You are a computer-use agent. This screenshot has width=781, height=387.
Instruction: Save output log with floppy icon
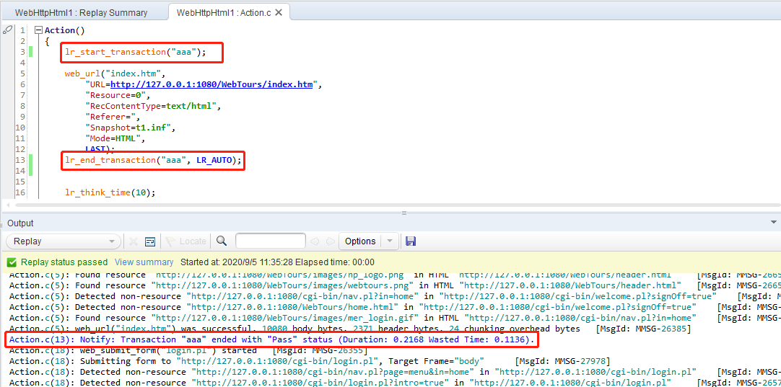411,241
